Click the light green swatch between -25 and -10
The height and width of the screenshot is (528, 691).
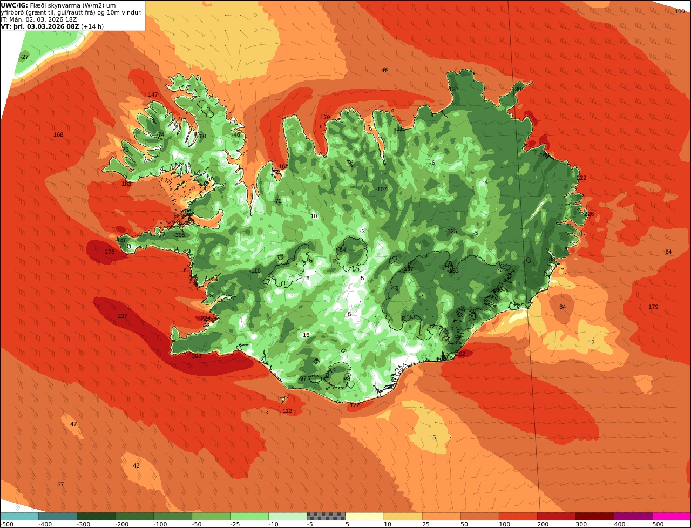click(249, 516)
